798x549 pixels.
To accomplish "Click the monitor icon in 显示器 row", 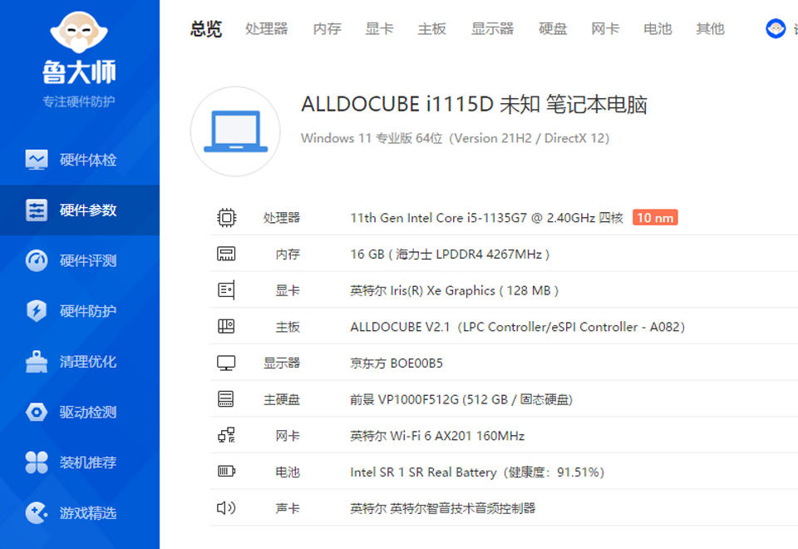I will (226, 364).
